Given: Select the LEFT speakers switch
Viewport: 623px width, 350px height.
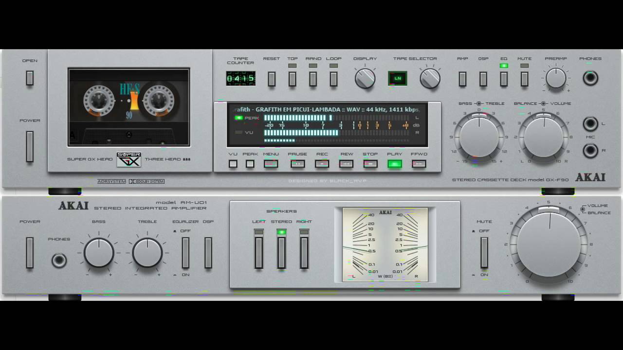Looking at the screenshot, I should 259,253.
